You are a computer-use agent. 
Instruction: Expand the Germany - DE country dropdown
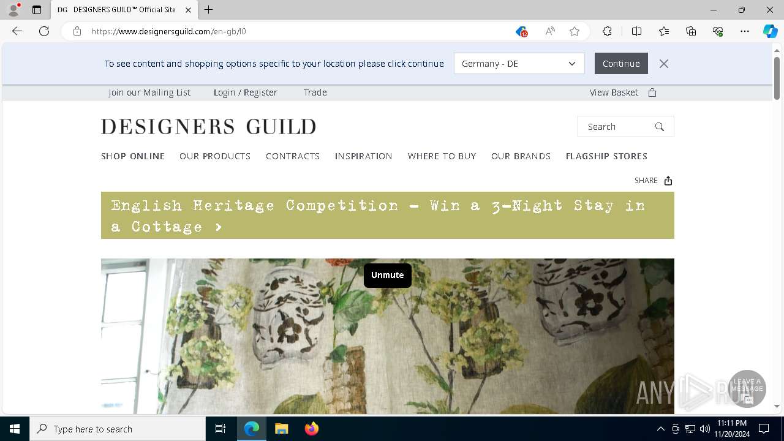[519, 64]
